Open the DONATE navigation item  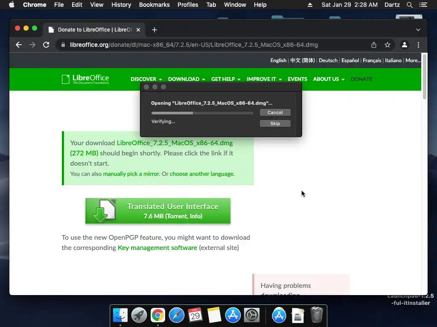point(361,79)
